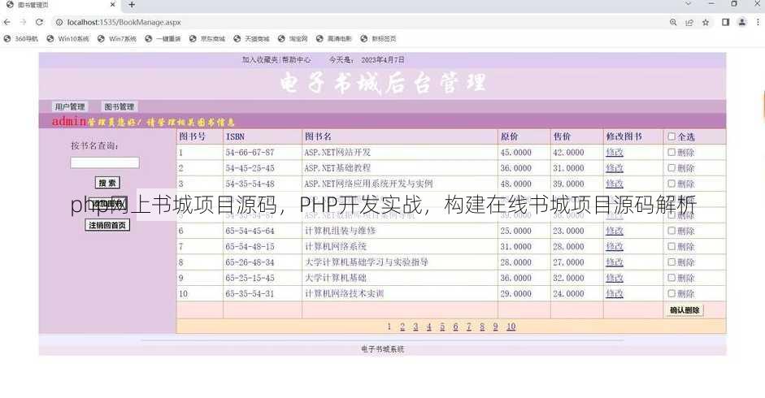Click 修改 for 计算机网络技术实训
The width and height of the screenshot is (765, 398).
[615, 293]
